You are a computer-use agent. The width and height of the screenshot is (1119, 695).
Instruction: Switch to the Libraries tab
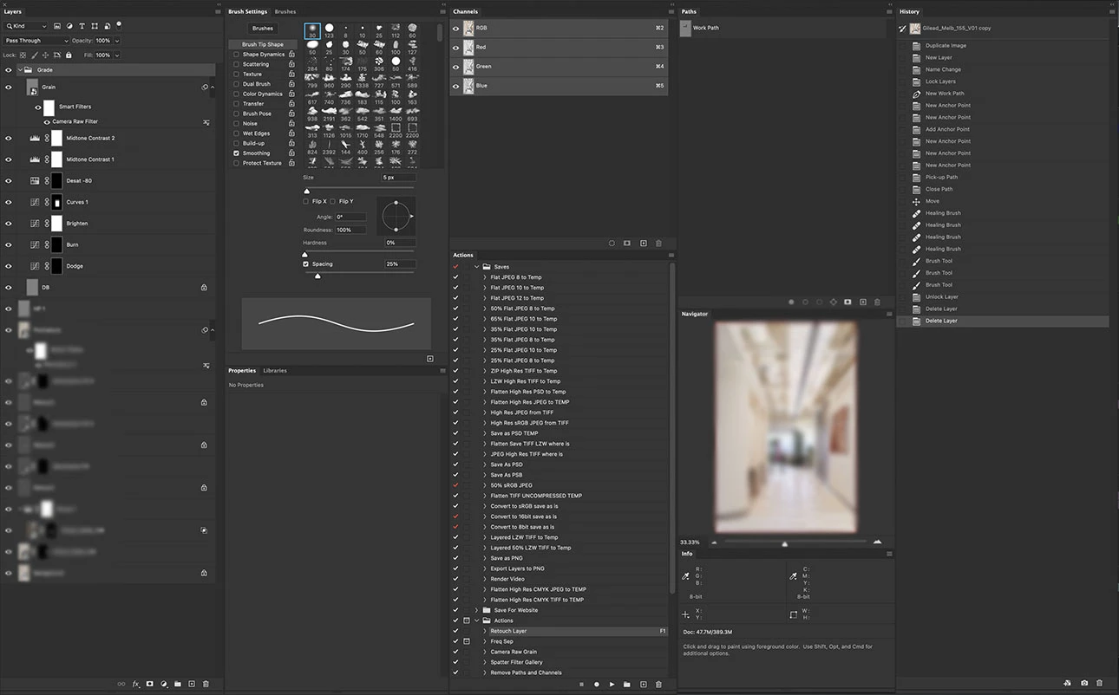(x=275, y=371)
